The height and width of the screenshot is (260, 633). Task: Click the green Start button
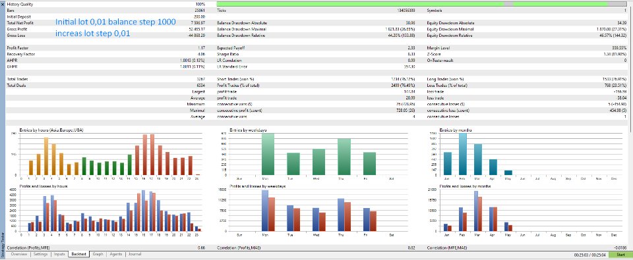(621, 255)
